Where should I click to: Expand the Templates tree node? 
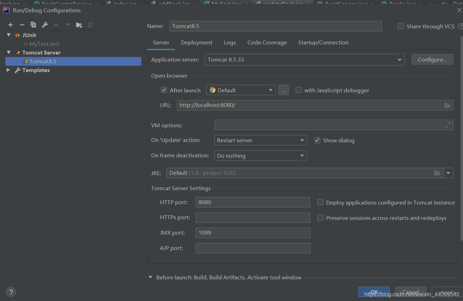9,70
